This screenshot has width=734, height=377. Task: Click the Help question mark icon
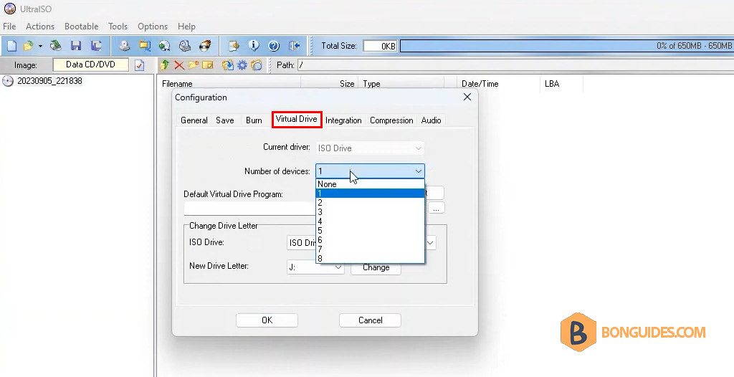[274, 46]
